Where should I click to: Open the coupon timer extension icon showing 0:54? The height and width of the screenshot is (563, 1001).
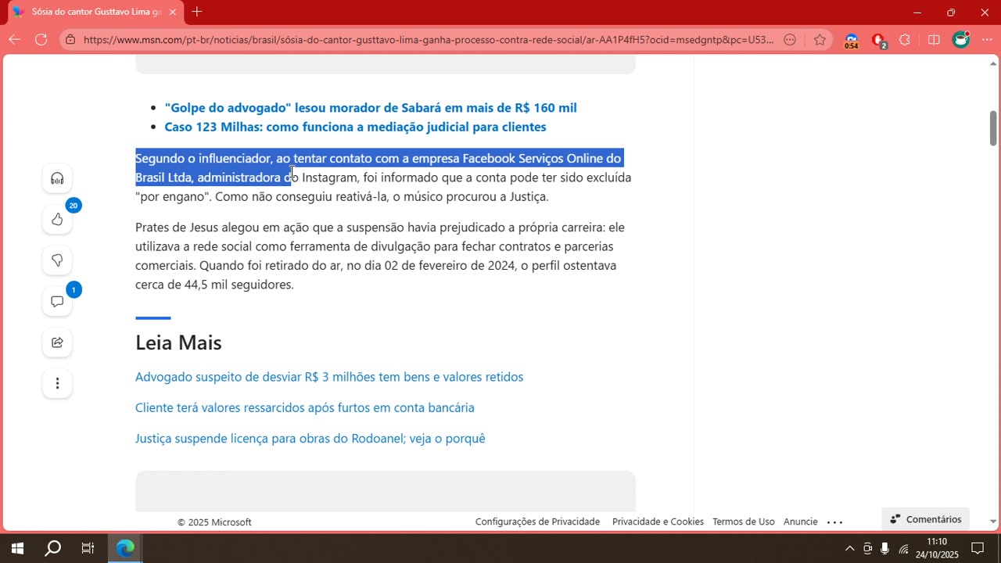point(851,41)
